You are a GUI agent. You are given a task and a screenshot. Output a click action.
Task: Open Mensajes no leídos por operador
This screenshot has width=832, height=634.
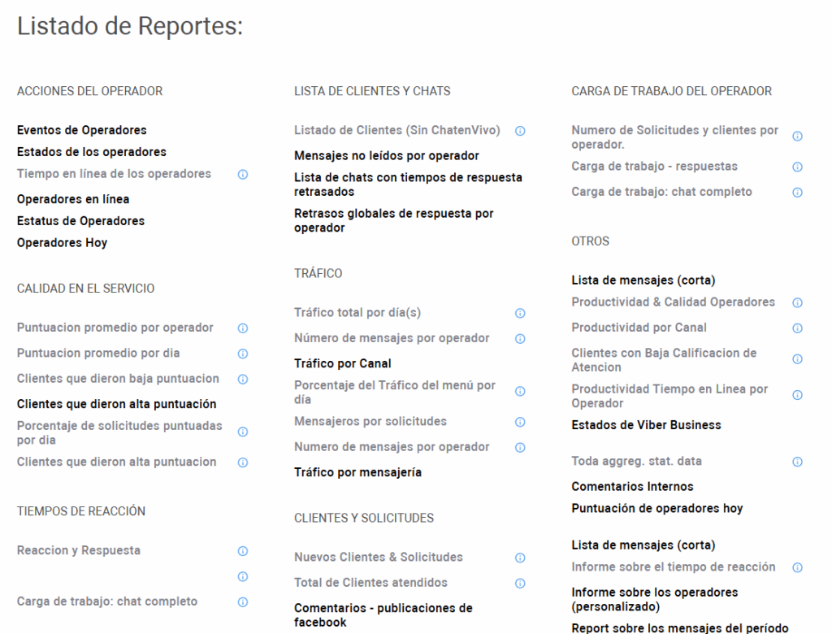coord(386,156)
